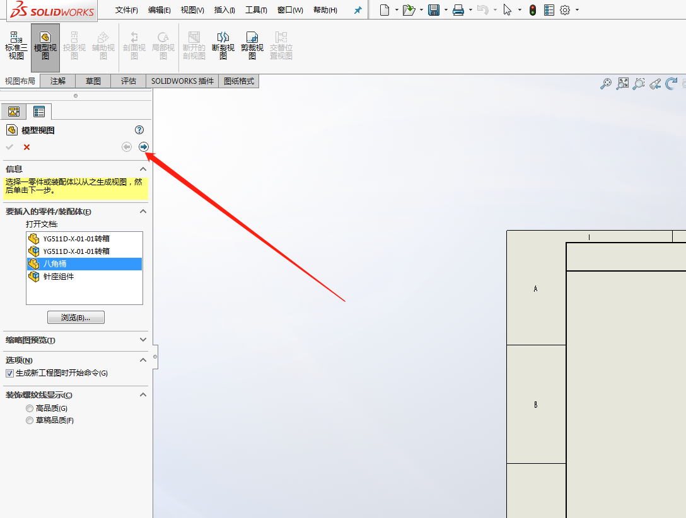Open the 编辑(E) menu
The image size is (686, 518).
(160, 10)
